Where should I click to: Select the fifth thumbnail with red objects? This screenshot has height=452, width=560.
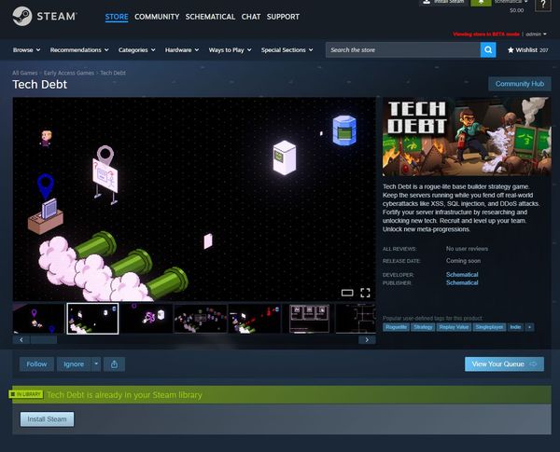[x=254, y=319]
